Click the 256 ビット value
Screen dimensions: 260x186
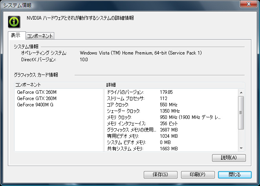pos(169,124)
